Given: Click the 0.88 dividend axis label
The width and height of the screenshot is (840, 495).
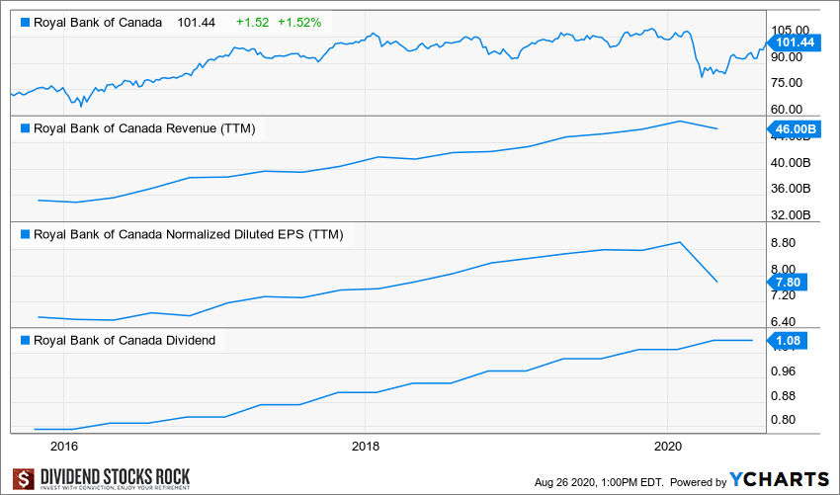Looking at the screenshot, I should point(784,396).
